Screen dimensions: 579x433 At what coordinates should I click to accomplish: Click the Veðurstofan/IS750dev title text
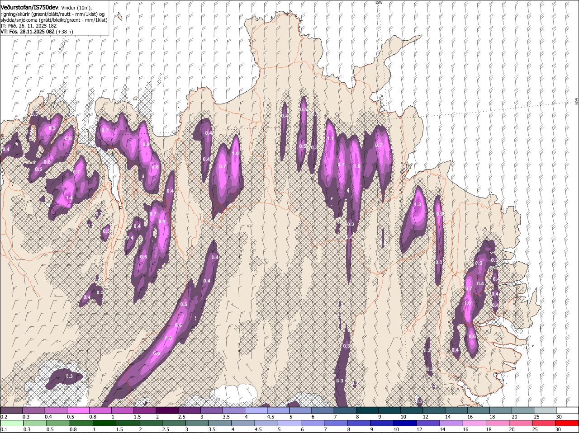point(29,8)
